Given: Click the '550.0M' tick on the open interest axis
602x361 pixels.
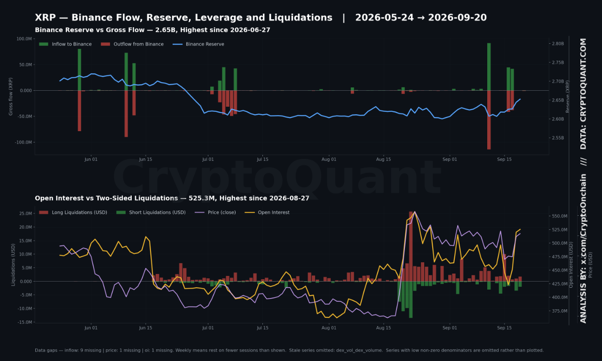Looking at the screenshot, I should click(560, 216).
